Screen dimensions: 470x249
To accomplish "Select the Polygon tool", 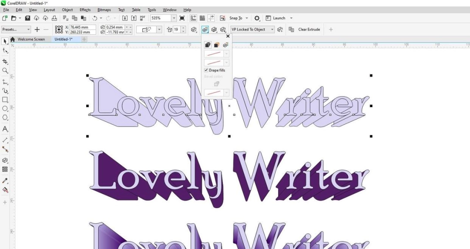I will point(5,118).
